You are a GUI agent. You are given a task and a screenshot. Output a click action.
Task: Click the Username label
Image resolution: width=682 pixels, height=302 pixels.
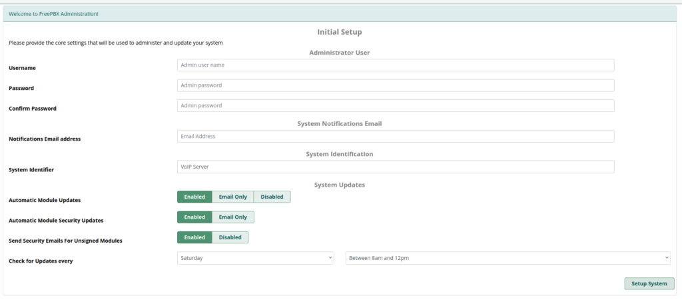point(22,68)
